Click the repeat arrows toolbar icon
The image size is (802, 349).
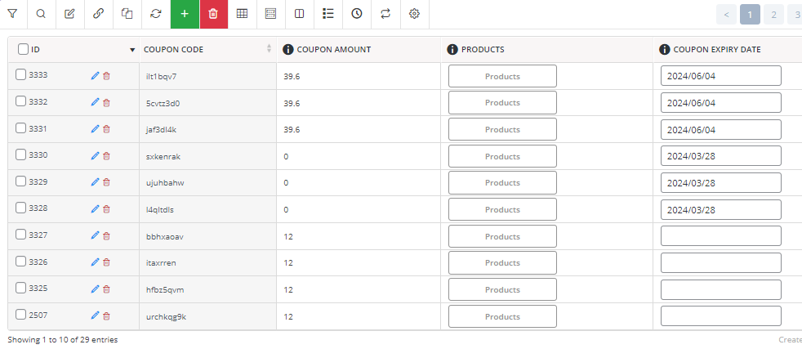coord(385,15)
